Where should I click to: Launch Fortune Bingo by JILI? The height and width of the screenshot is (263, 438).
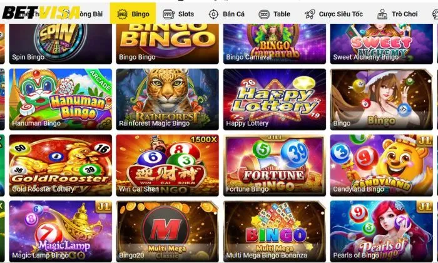pos(275,165)
